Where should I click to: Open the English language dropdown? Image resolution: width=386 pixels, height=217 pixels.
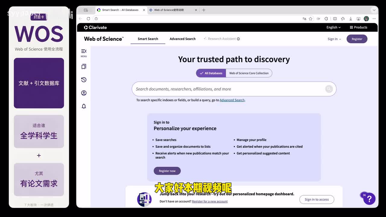coord(334,27)
